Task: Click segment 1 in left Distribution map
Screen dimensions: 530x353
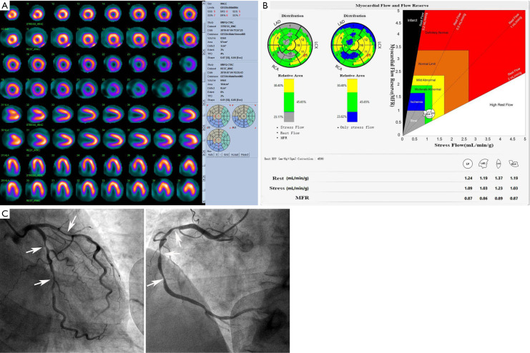Action: point(290,26)
